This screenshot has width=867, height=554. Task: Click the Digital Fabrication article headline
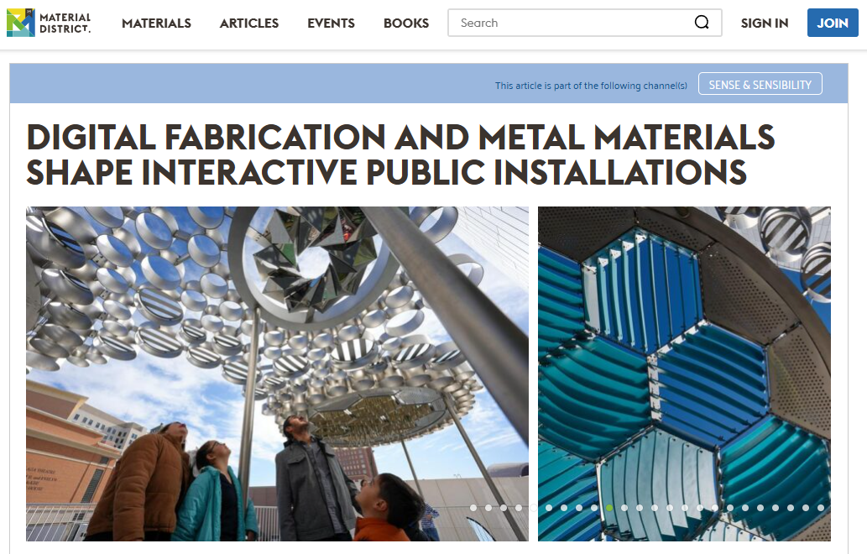click(400, 154)
